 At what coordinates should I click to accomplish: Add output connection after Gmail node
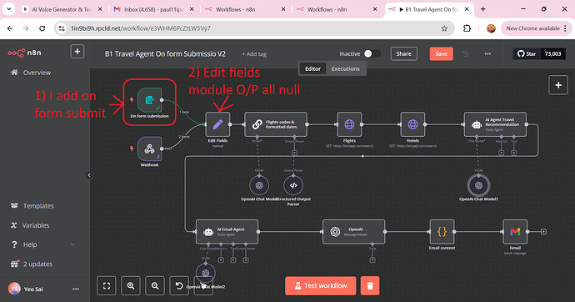point(543,232)
